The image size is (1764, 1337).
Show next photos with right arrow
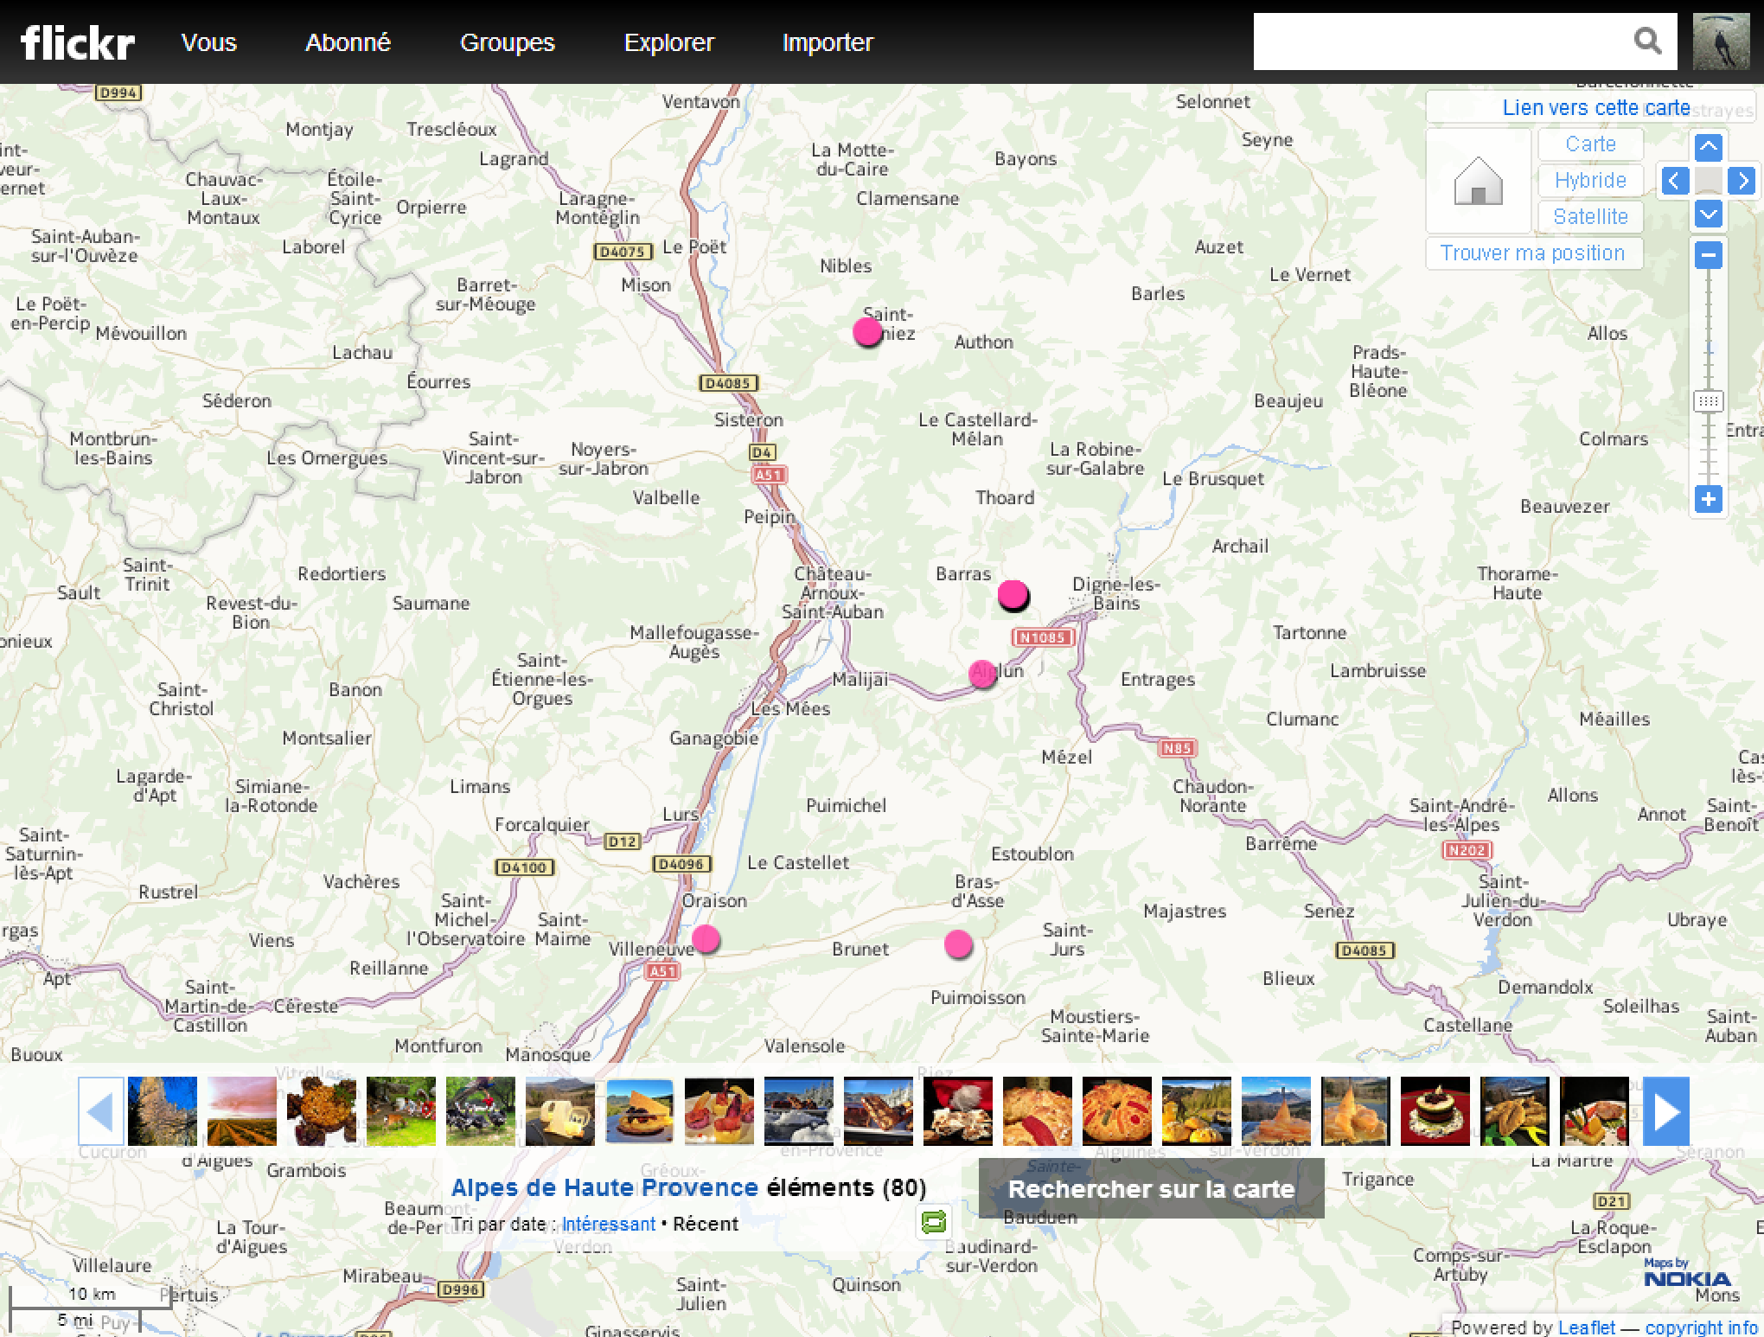pos(1665,1111)
